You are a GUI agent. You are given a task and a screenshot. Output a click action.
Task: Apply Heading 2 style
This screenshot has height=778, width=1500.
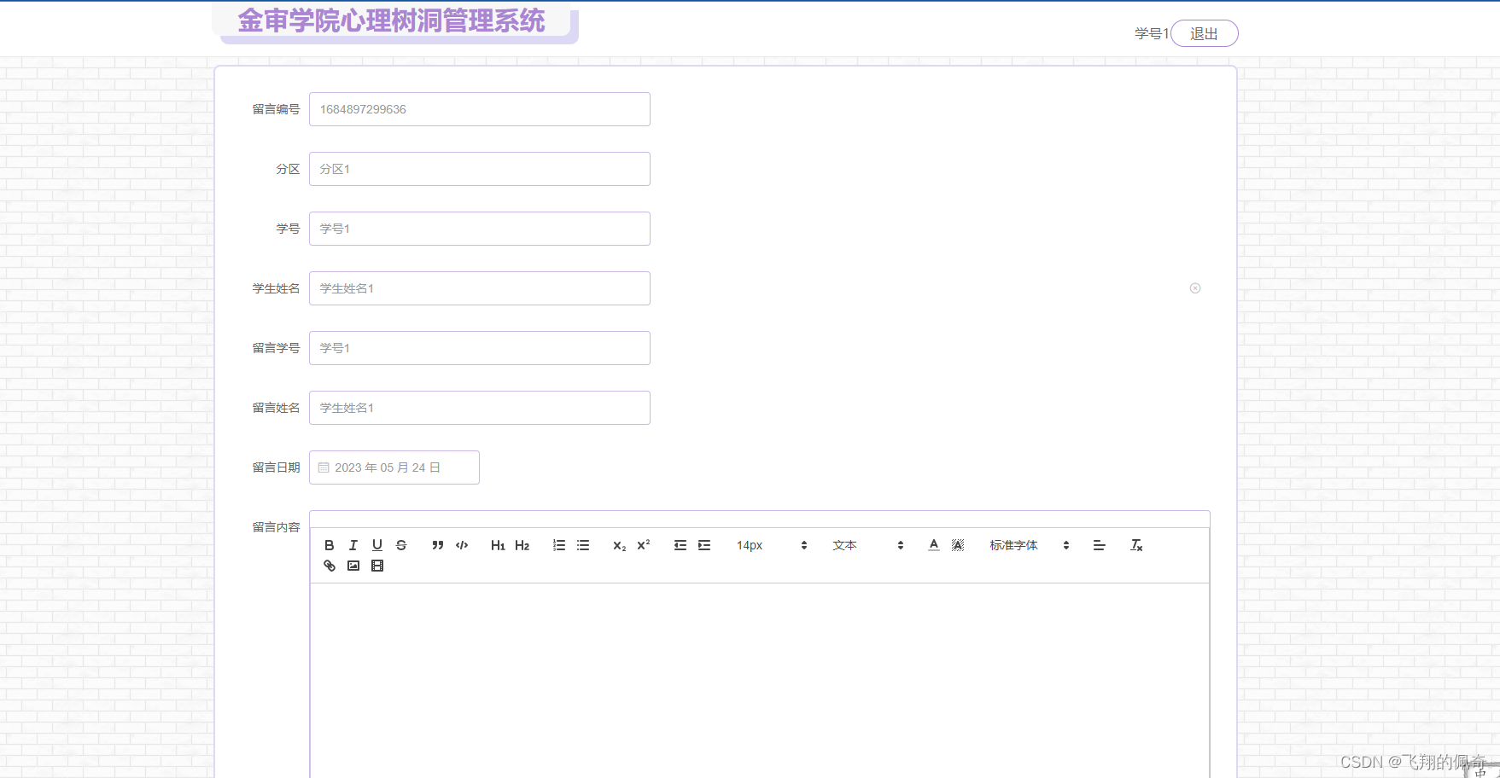pyautogui.click(x=522, y=545)
